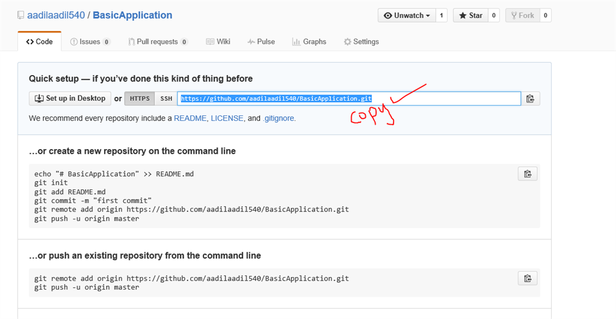Click the 'git commit -m "first commit"' line
Screen dimensions: 616x319
(x=93, y=201)
